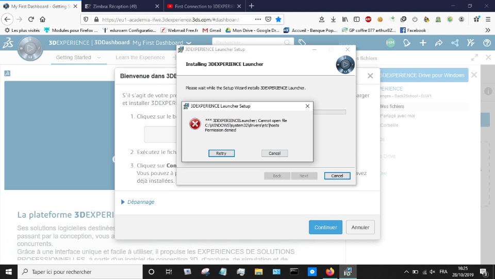
Task: Select Mes fichiers in Drive panel
Action: [x=392, y=106]
